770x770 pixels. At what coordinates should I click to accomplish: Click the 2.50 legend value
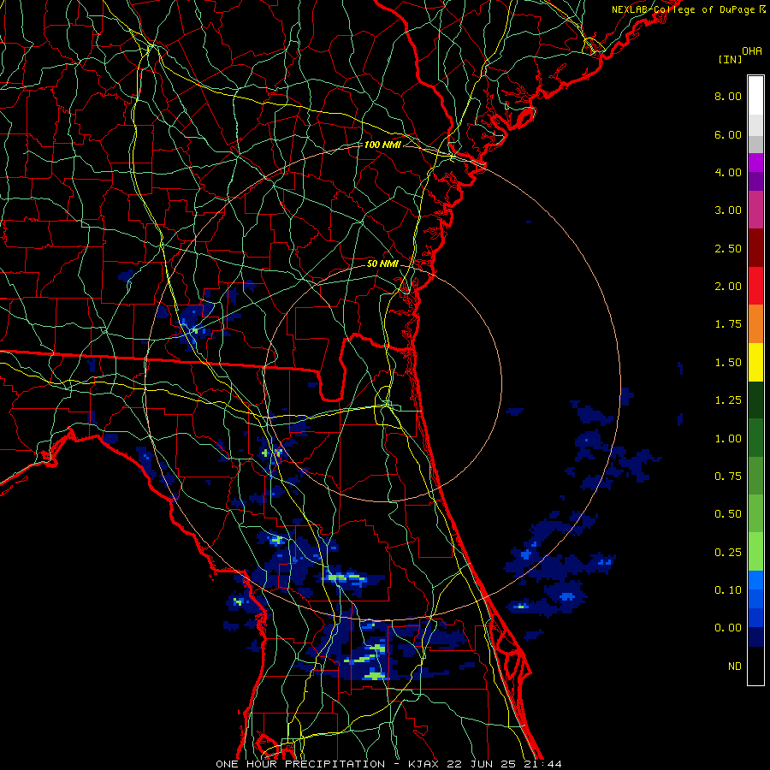tap(728, 248)
